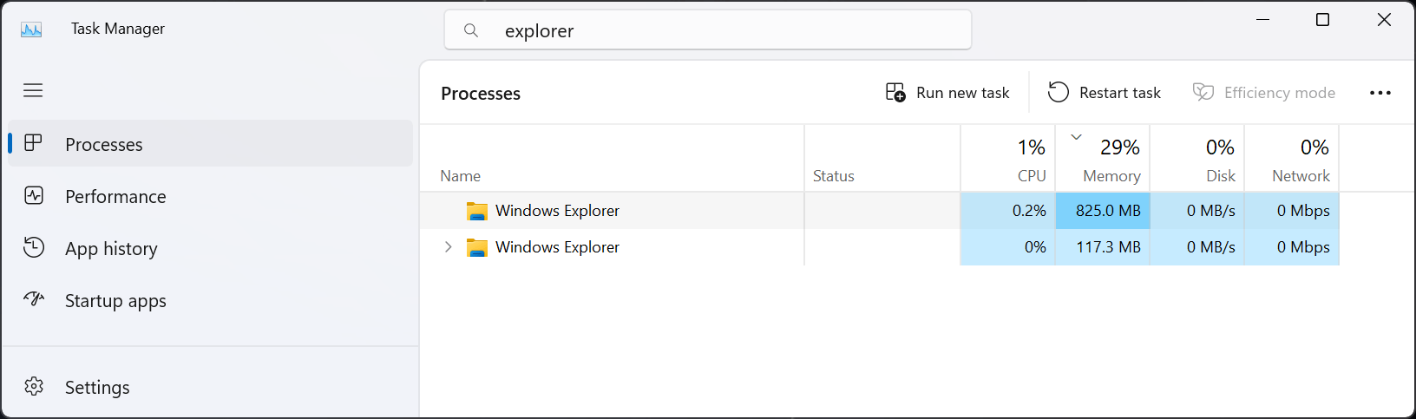The image size is (1416, 419).
Task: Click the Run new task icon
Action: [895, 92]
